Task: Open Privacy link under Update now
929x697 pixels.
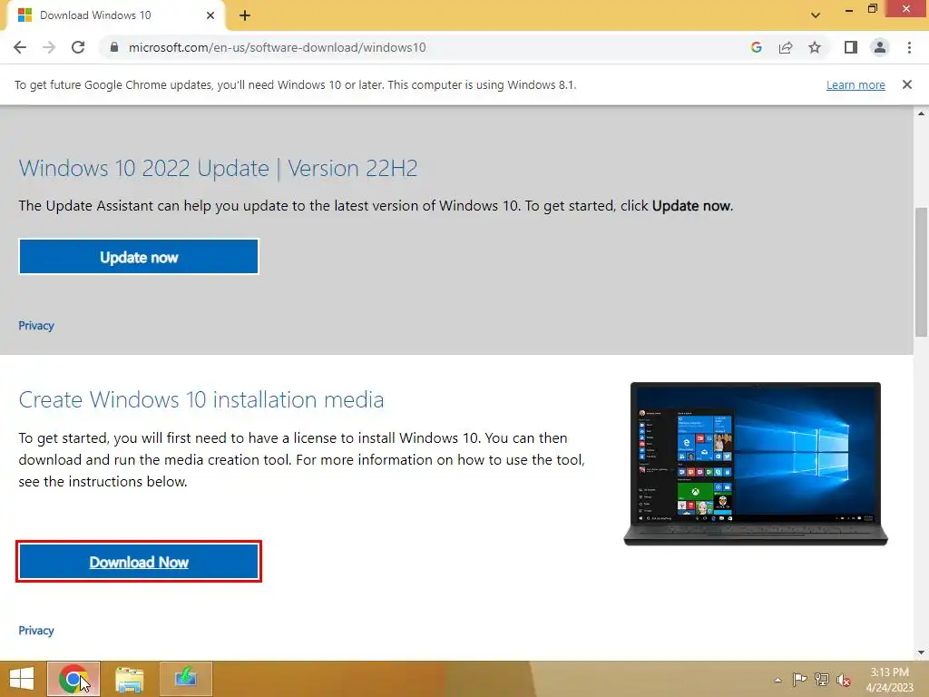Action: [x=36, y=326]
